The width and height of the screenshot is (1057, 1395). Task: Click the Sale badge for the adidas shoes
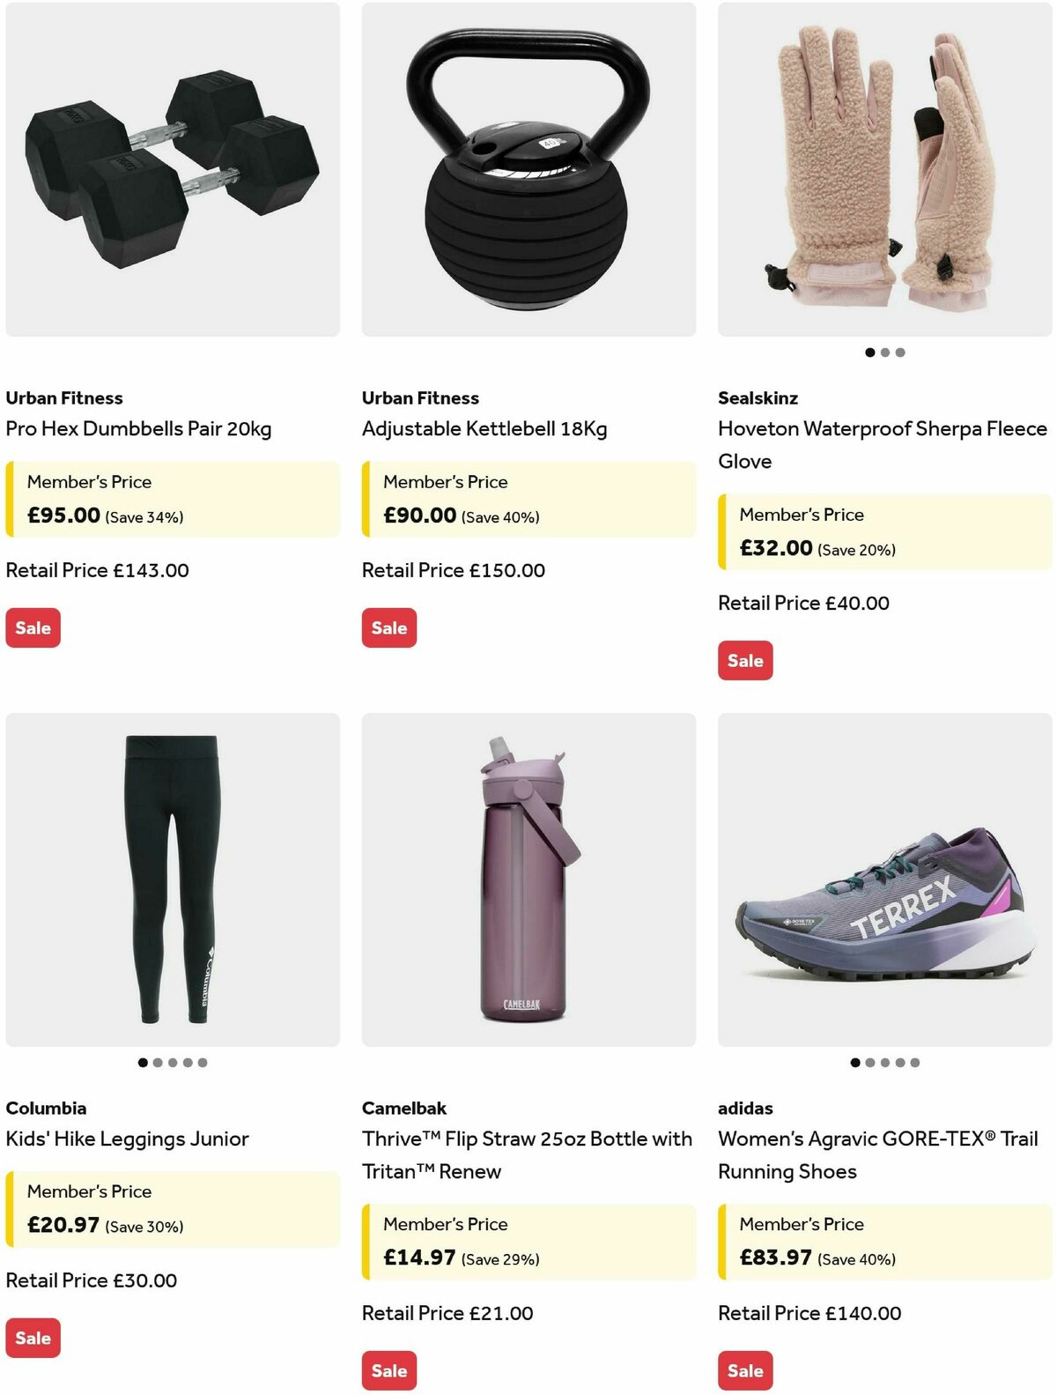(745, 1370)
